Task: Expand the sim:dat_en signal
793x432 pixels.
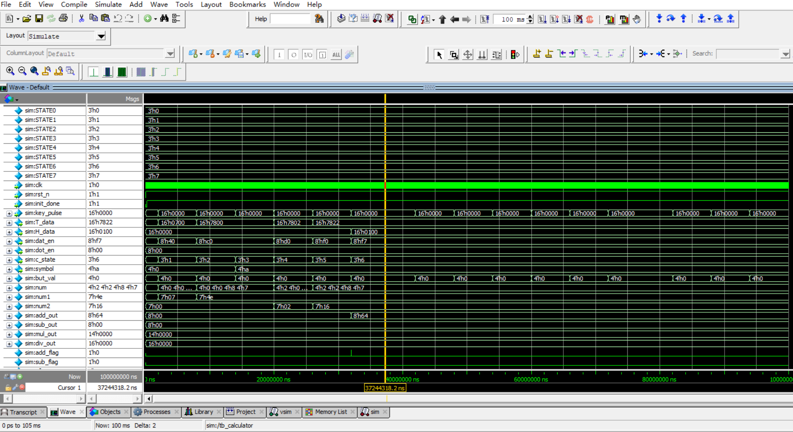Action: point(9,241)
